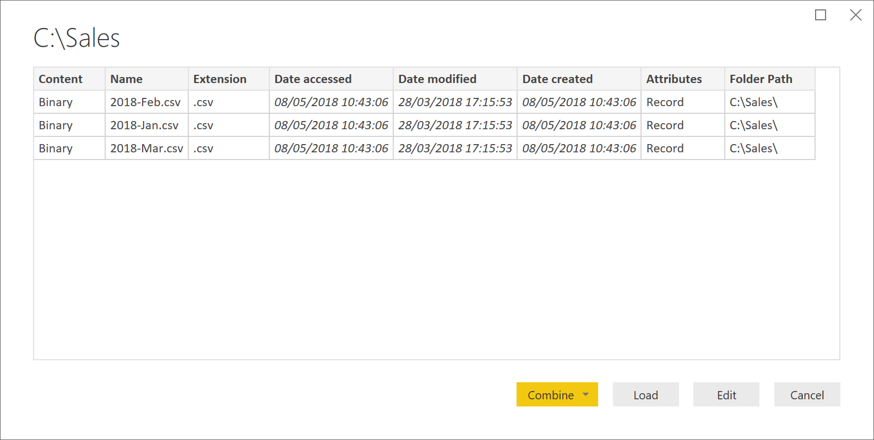The height and width of the screenshot is (440, 874).
Task: Click .csv extension in the 2018-Jan.csv row
Action: pyautogui.click(x=203, y=126)
